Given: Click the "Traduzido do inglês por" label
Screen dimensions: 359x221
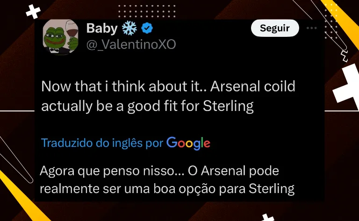Looking at the screenshot, I should point(102,143).
